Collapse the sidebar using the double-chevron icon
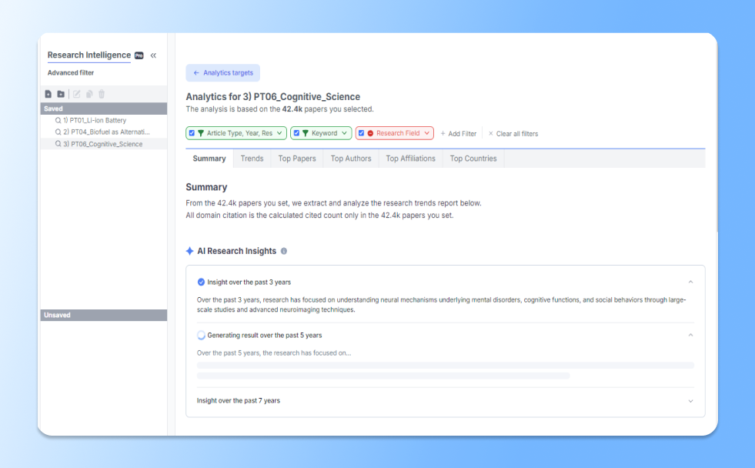755x468 pixels. [153, 55]
